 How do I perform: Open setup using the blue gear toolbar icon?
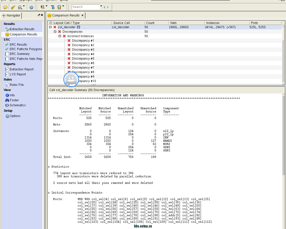31,7
